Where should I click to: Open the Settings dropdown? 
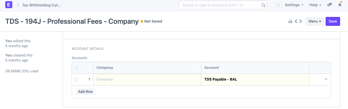294,5
